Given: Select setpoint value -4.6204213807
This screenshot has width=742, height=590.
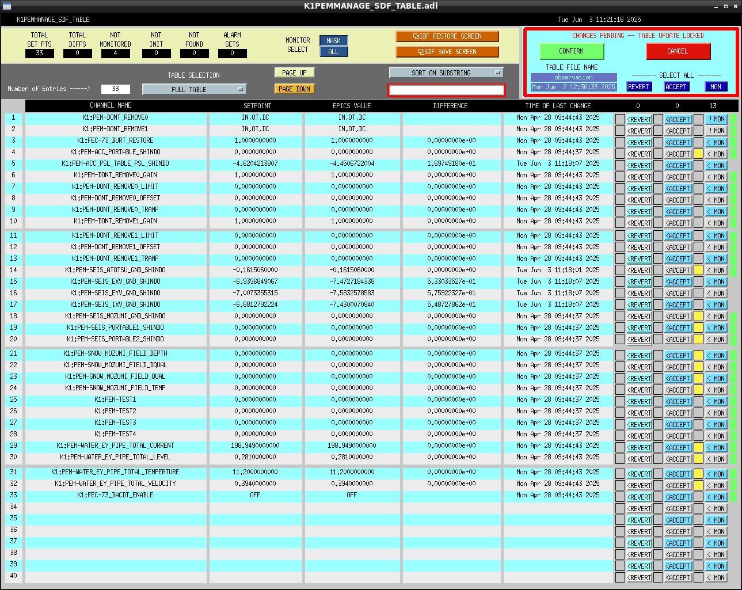Looking at the screenshot, I should pos(255,163).
